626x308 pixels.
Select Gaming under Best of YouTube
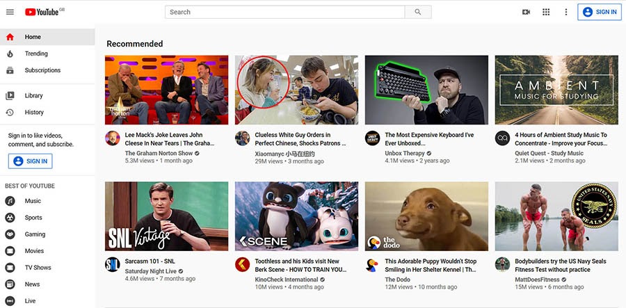pos(47,234)
